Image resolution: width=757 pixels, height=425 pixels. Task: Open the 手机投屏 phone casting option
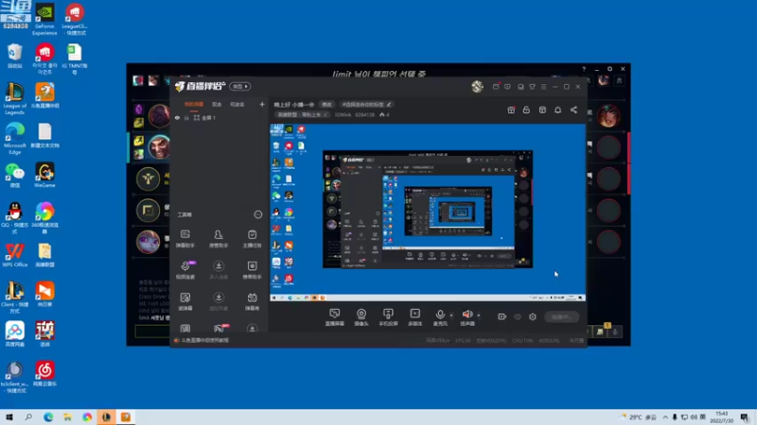point(388,317)
